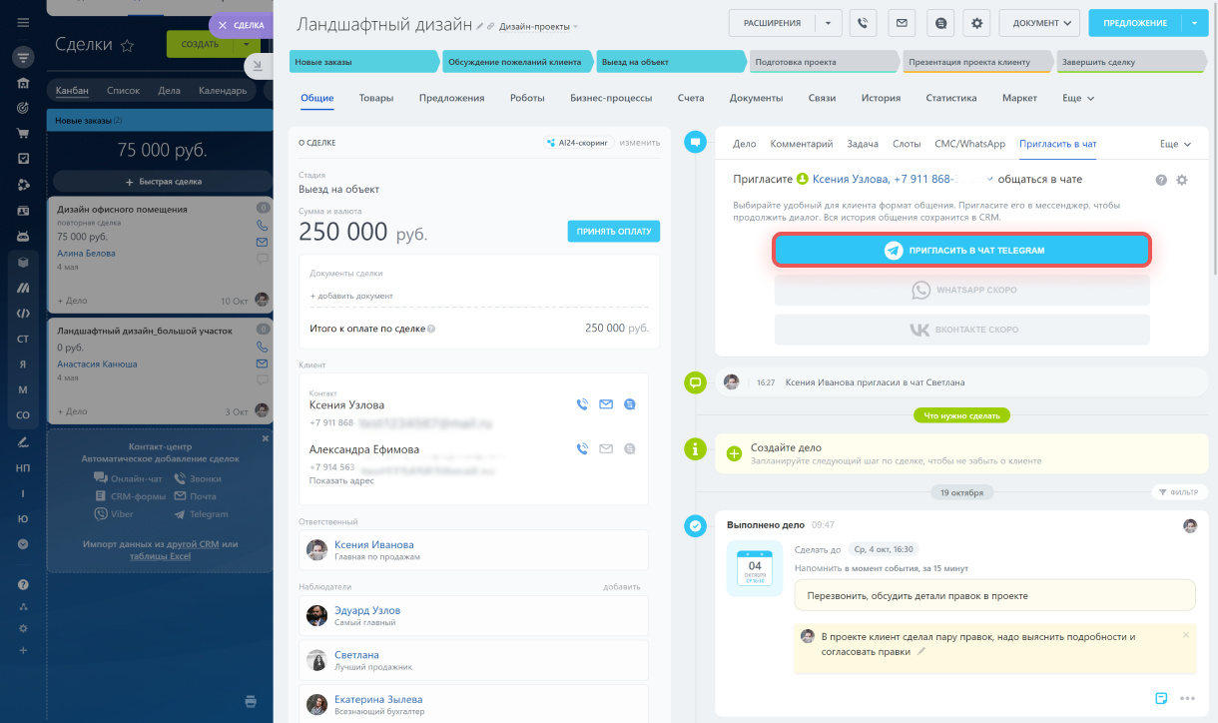
Task: Click добавить документ link
Action: click(x=351, y=296)
